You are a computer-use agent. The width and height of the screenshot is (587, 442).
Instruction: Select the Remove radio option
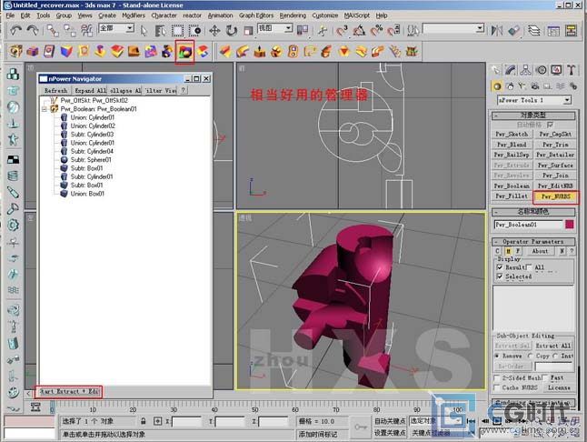coord(497,356)
